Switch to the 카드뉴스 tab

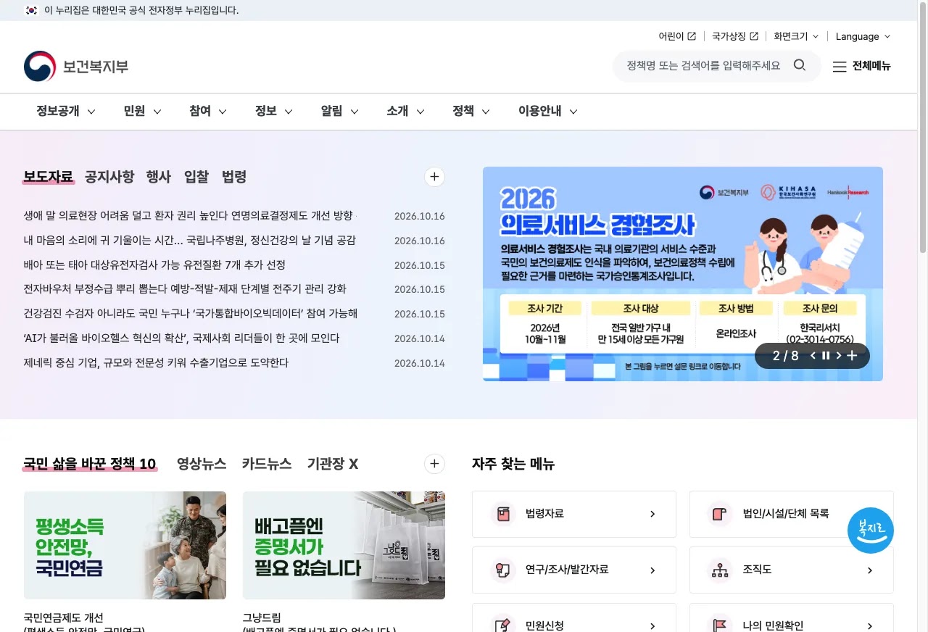tap(267, 464)
